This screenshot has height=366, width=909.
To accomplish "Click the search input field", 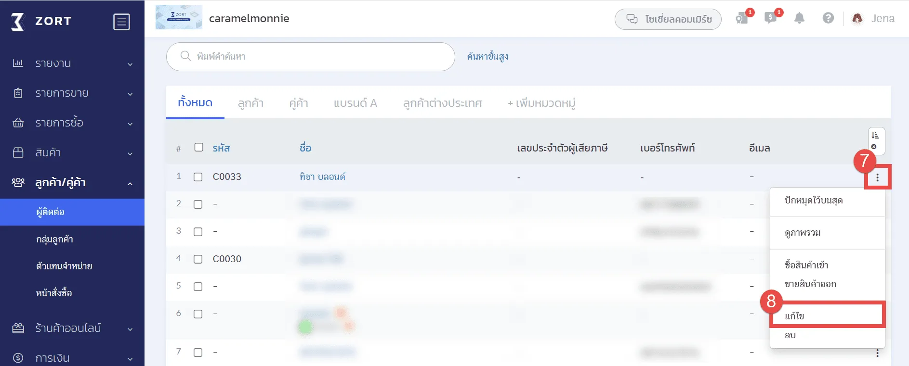I will (x=318, y=57).
